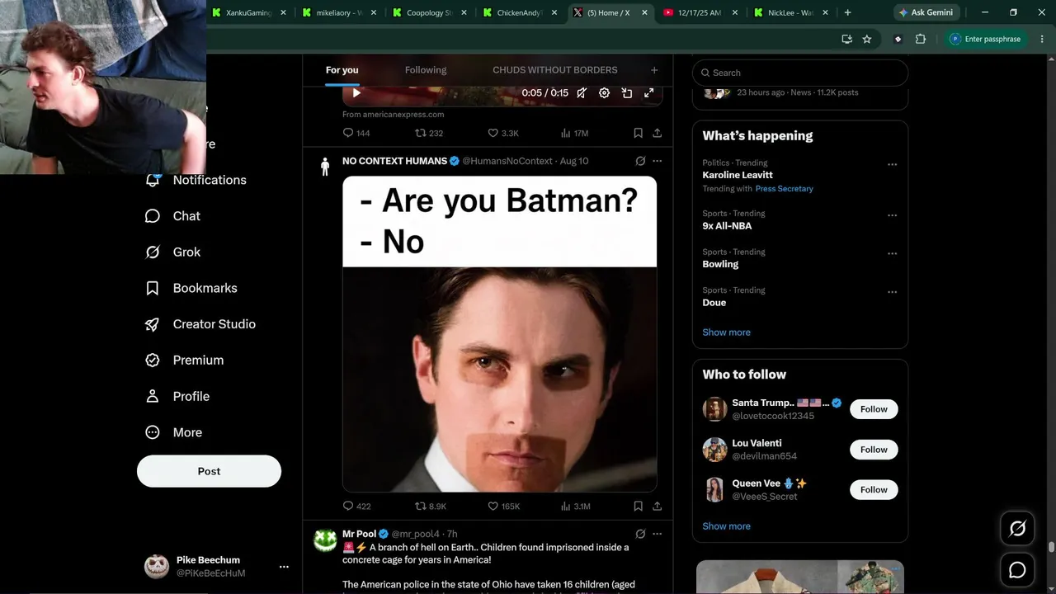Open more options for 9x All-NBA trend
Image resolution: width=1056 pixels, height=594 pixels.
pyautogui.click(x=892, y=215)
